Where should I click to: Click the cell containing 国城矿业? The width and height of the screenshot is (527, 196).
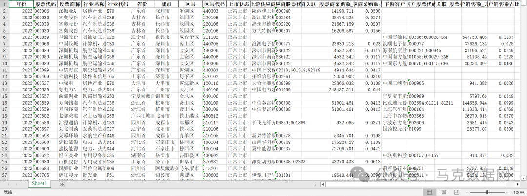pyautogui.click(x=70, y=168)
